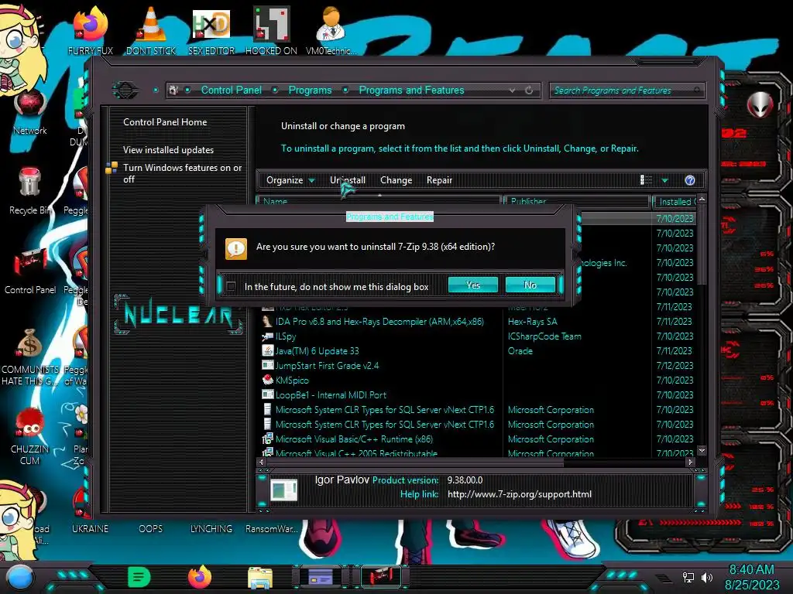Open the green chat app in taskbar
793x594 pixels.
[x=139, y=577]
